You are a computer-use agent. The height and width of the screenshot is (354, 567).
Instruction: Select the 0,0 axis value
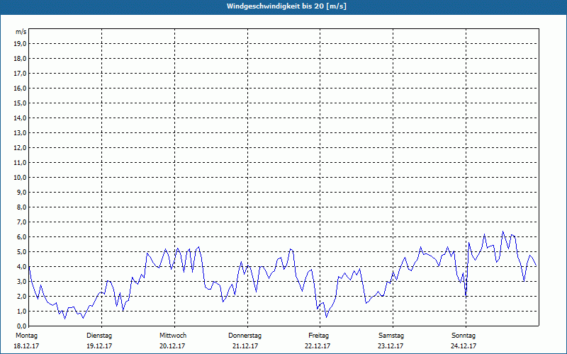21,326
